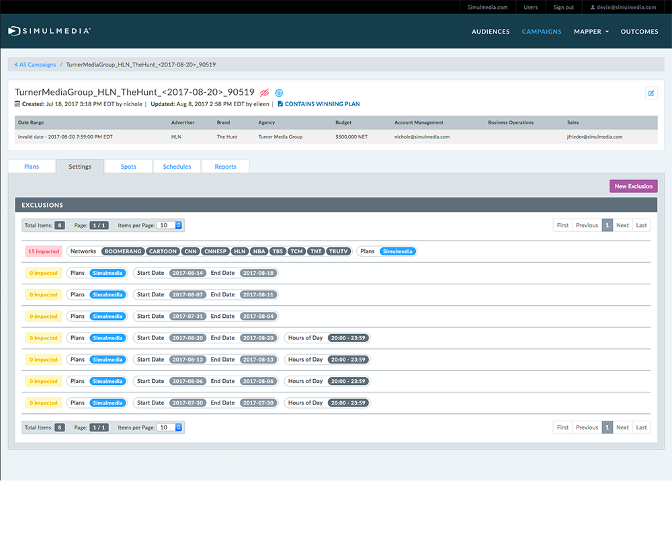Screen dimensions: 672x543
Task: Open the Schedules tab
Action: [177, 166]
